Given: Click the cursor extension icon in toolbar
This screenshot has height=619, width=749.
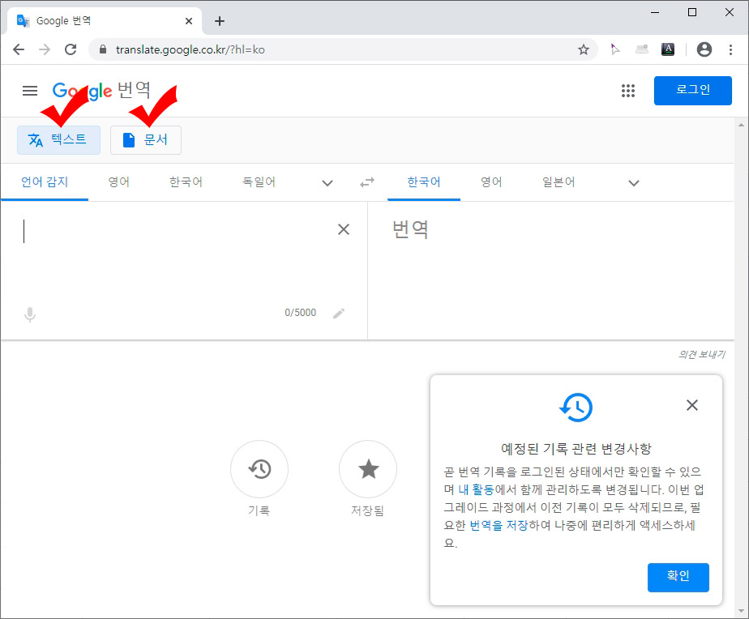Looking at the screenshot, I should 614,49.
